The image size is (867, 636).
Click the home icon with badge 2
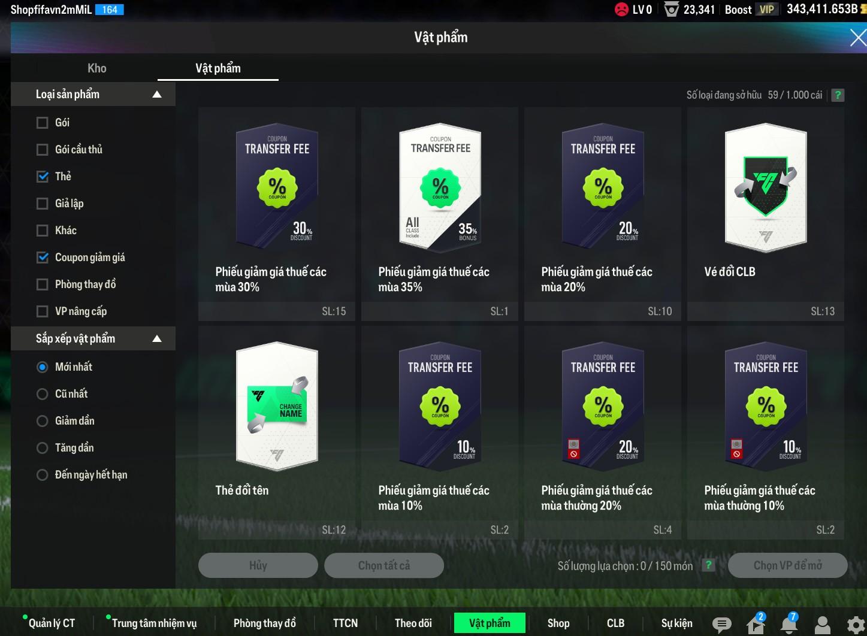coord(756,625)
